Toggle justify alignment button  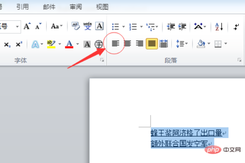tap(151, 44)
